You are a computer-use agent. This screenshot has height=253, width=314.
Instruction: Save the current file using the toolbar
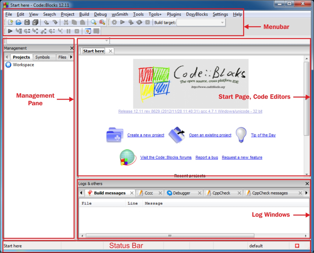tap(27, 22)
